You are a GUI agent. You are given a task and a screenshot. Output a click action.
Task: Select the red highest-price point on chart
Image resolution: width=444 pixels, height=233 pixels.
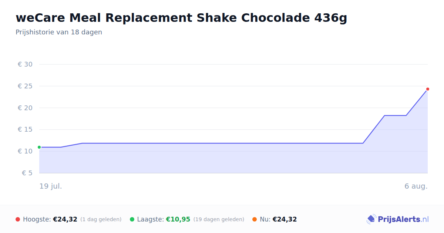[427, 89]
